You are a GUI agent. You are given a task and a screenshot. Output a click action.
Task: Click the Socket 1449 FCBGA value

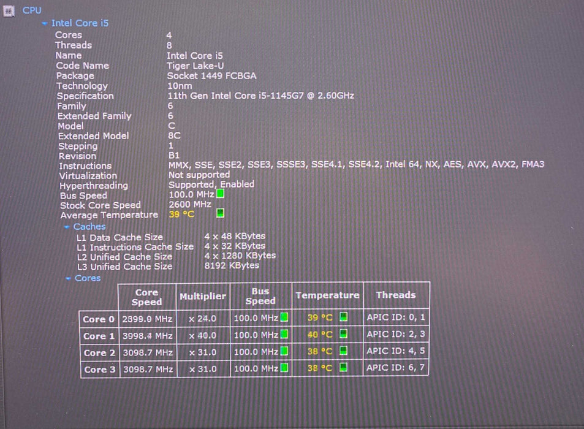pyautogui.click(x=211, y=76)
